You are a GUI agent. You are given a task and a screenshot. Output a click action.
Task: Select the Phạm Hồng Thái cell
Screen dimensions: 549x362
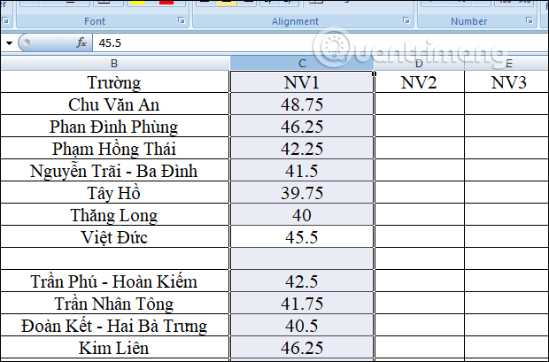pyautogui.click(x=115, y=148)
